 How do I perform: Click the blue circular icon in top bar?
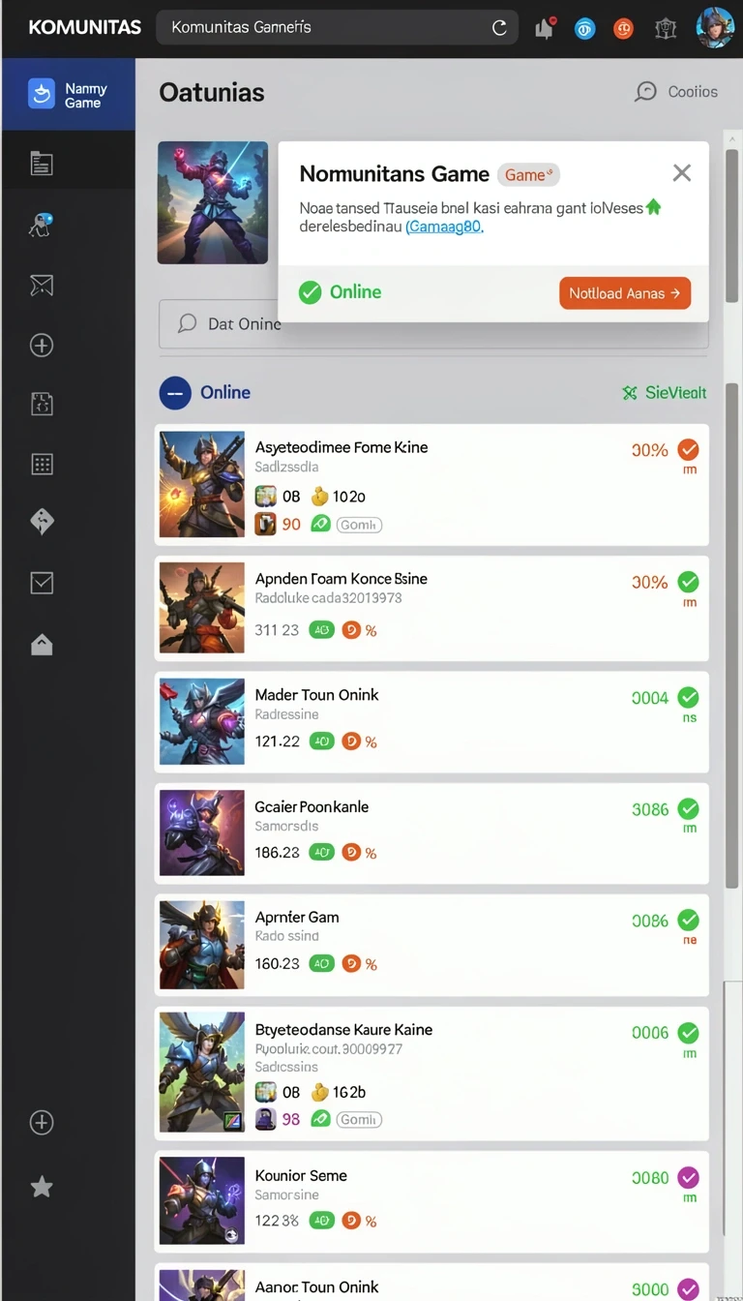tap(584, 29)
